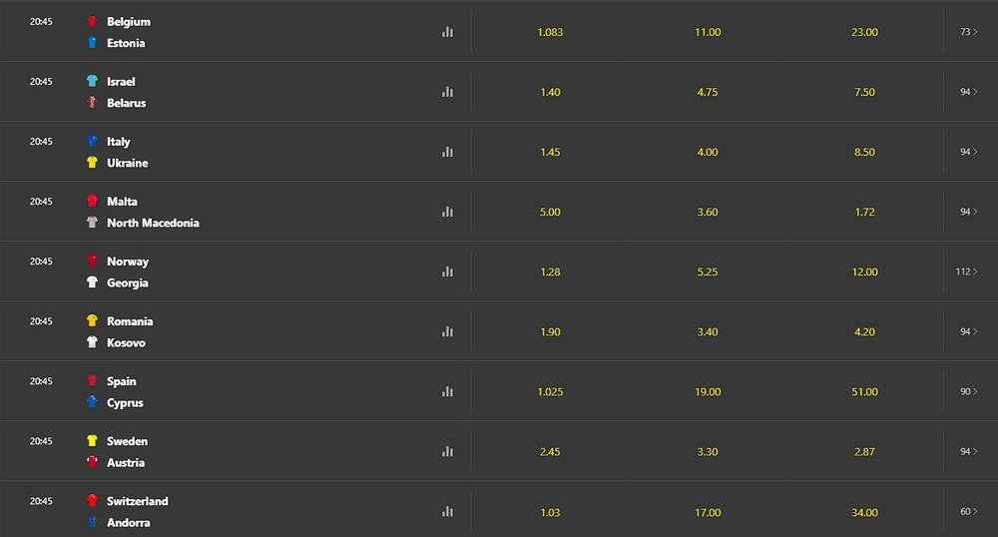Click stats chart icon for Romania vs Kosovo
This screenshot has width=998, height=537.
point(447,331)
